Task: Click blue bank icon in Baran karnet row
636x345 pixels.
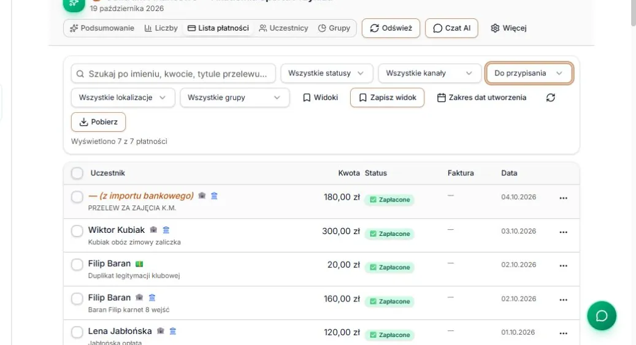Action: [152, 298]
